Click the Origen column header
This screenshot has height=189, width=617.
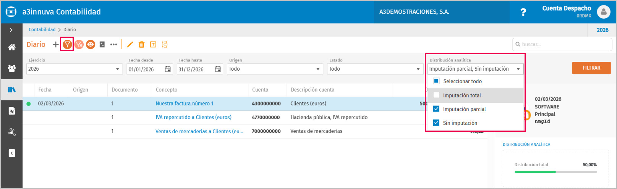[x=81, y=90]
